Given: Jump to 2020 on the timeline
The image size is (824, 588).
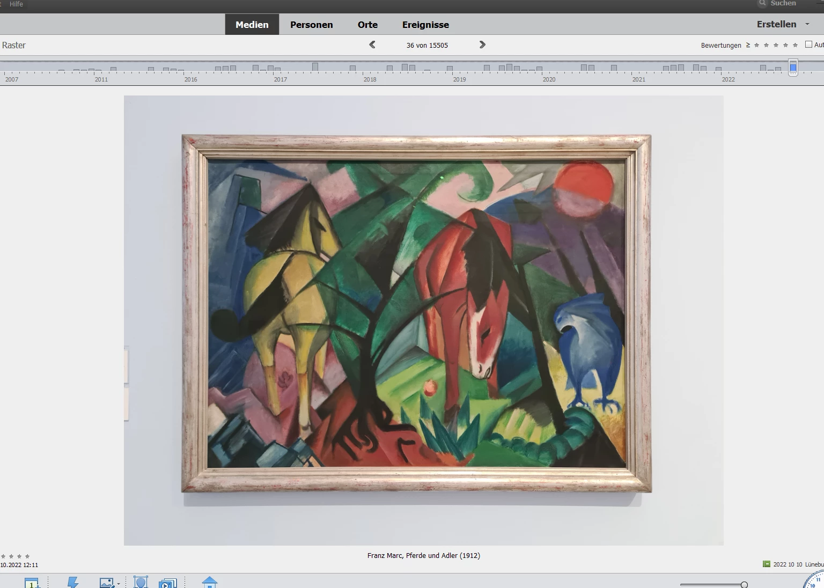Looking at the screenshot, I should click(x=549, y=79).
